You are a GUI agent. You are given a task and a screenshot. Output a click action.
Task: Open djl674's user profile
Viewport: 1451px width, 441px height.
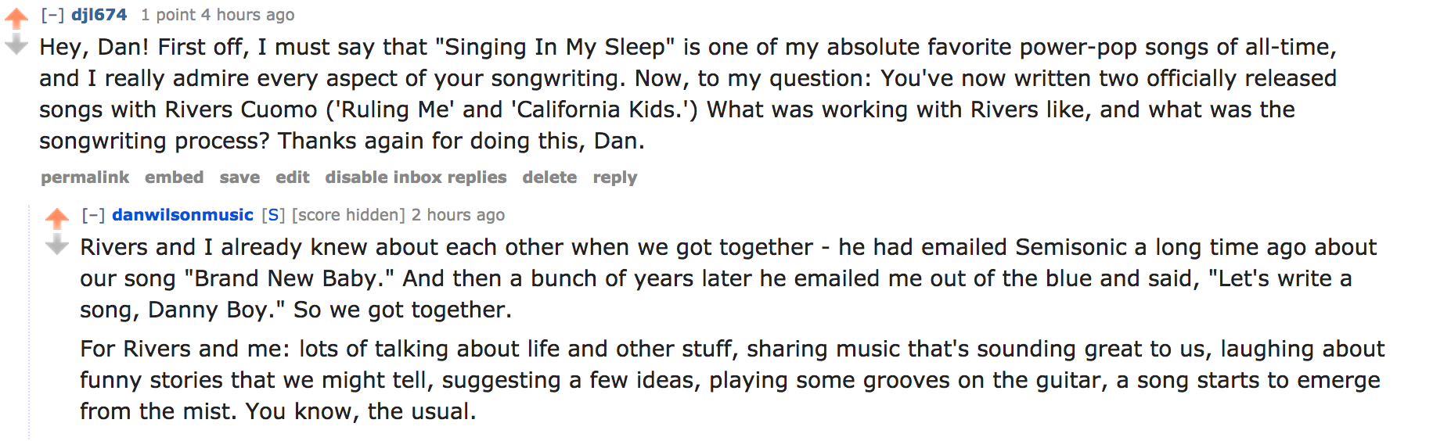[99, 15]
